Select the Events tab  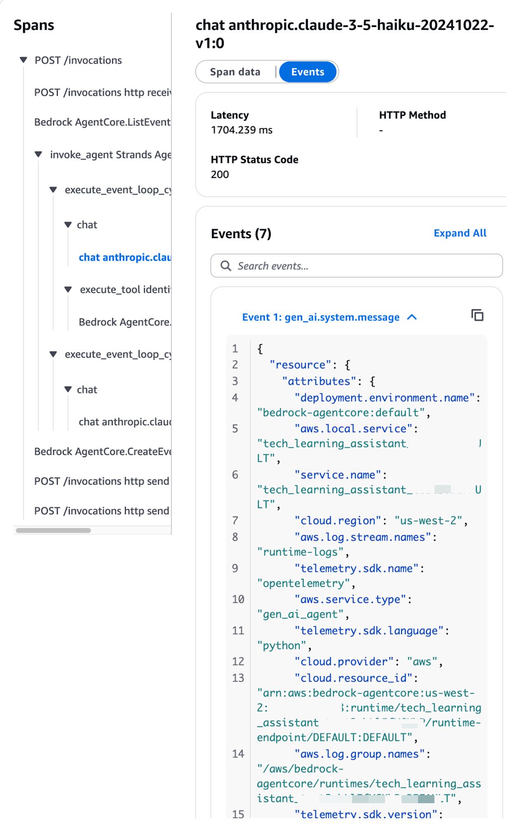click(308, 72)
